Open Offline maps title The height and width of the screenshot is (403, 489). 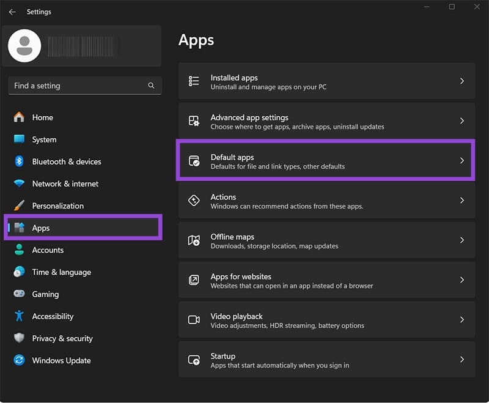point(232,237)
